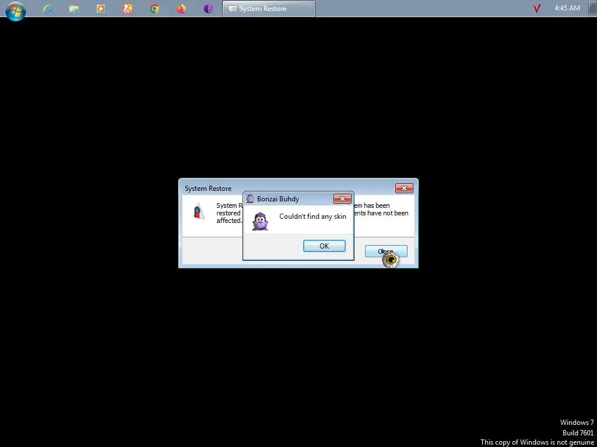Launch UC Browser from the taskbar
Screen dimensions: 597x447
128,8
